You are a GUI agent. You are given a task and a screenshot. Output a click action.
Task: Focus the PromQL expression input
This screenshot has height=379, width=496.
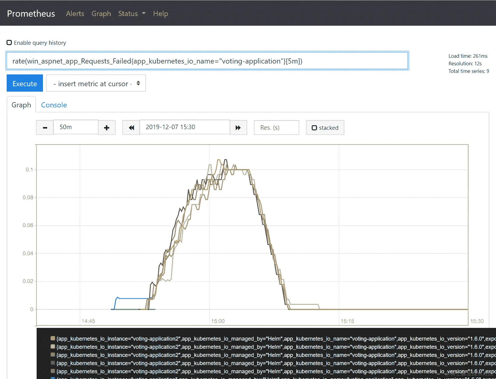(x=207, y=61)
